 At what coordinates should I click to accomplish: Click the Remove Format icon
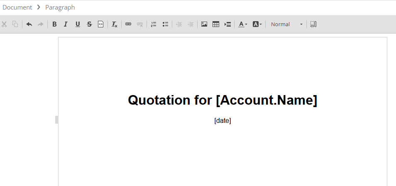point(115,24)
